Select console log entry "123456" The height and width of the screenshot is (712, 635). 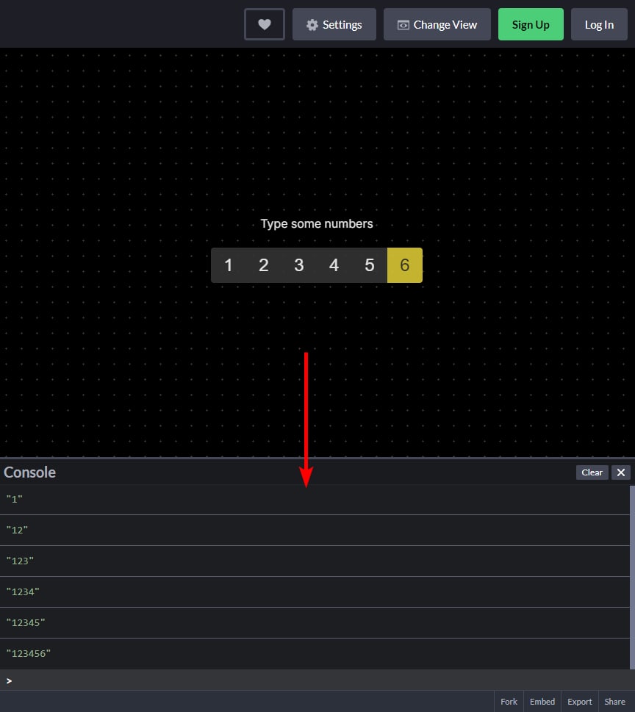point(315,654)
